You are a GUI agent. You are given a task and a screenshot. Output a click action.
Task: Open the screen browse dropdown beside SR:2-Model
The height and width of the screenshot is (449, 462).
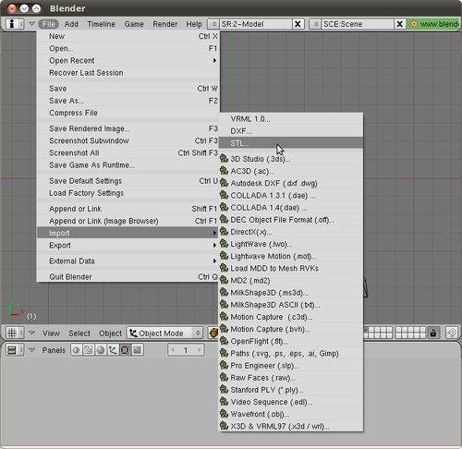tap(213, 24)
